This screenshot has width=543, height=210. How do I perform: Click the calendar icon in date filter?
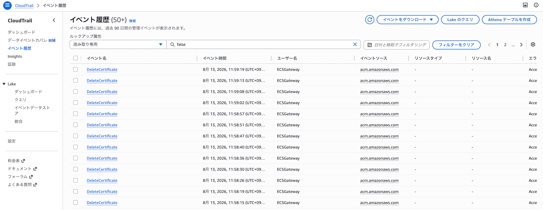point(370,45)
